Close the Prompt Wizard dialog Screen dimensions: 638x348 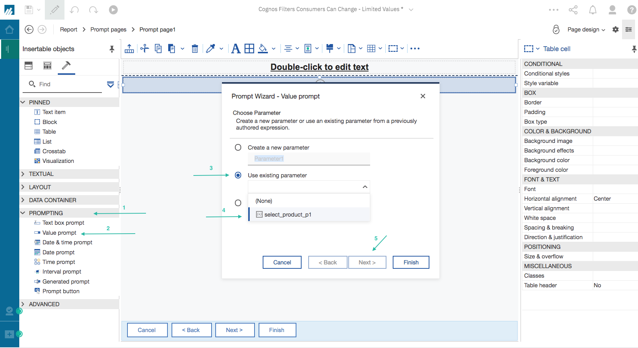(x=423, y=96)
